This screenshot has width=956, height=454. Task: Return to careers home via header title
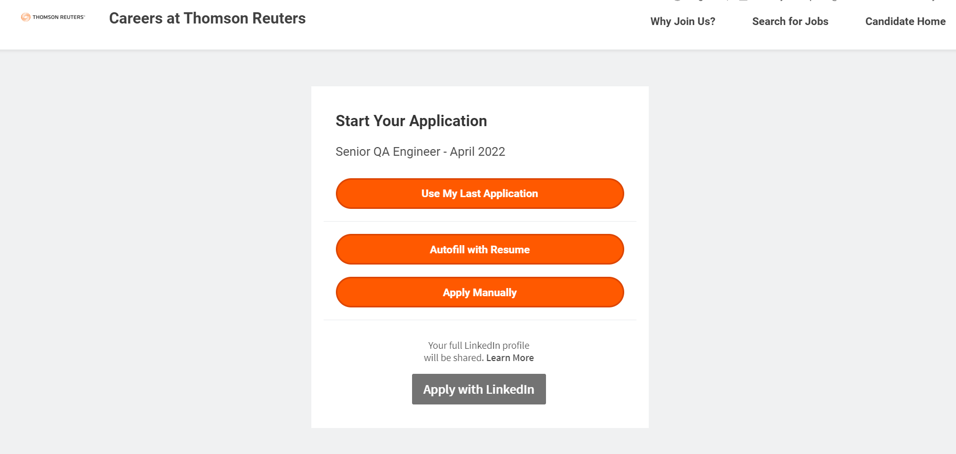(x=207, y=18)
